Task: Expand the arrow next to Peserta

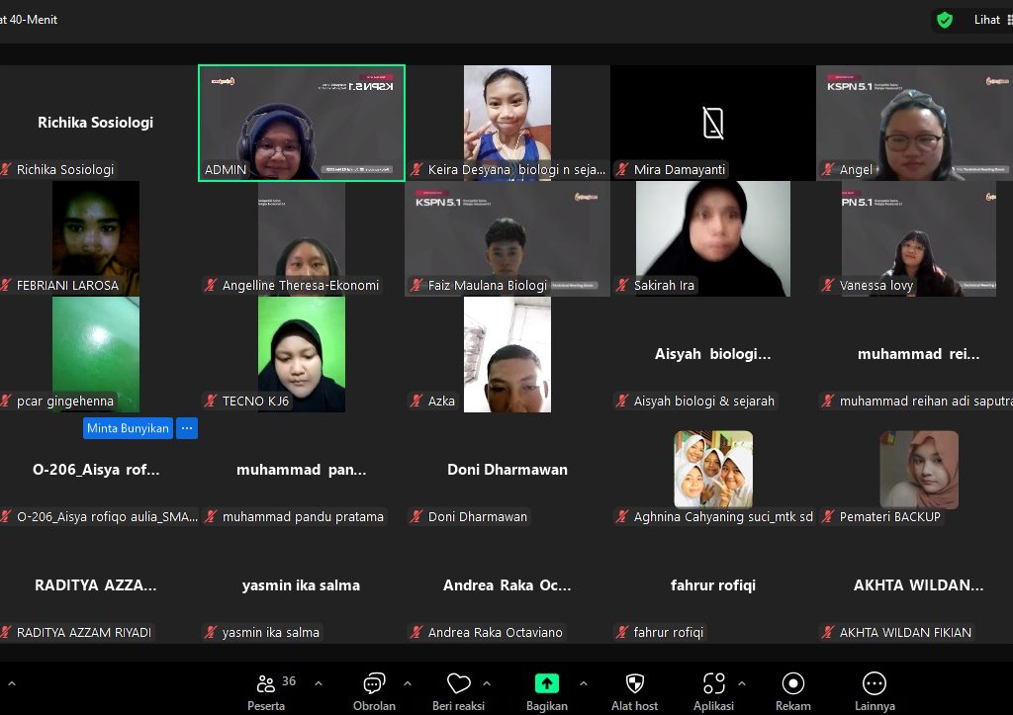Action: (319, 683)
